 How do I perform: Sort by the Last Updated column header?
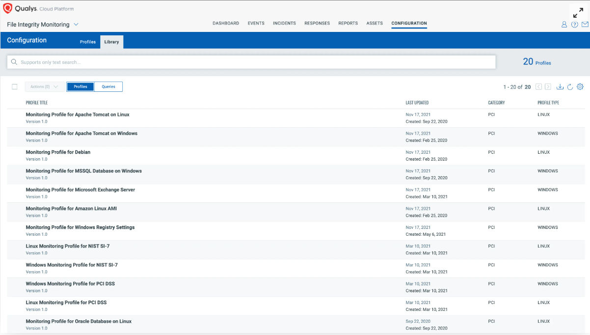tap(417, 103)
